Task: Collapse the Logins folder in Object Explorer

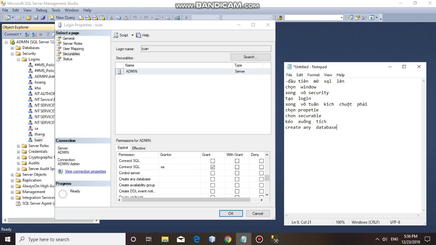Action: (x=18, y=60)
